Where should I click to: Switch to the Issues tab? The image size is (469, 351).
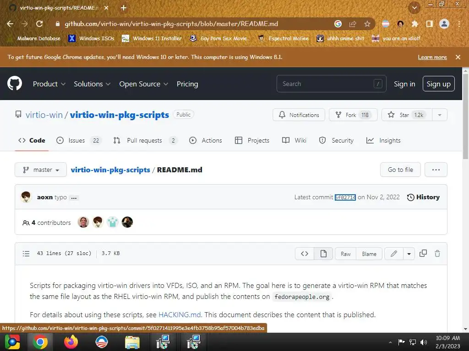pos(79,140)
